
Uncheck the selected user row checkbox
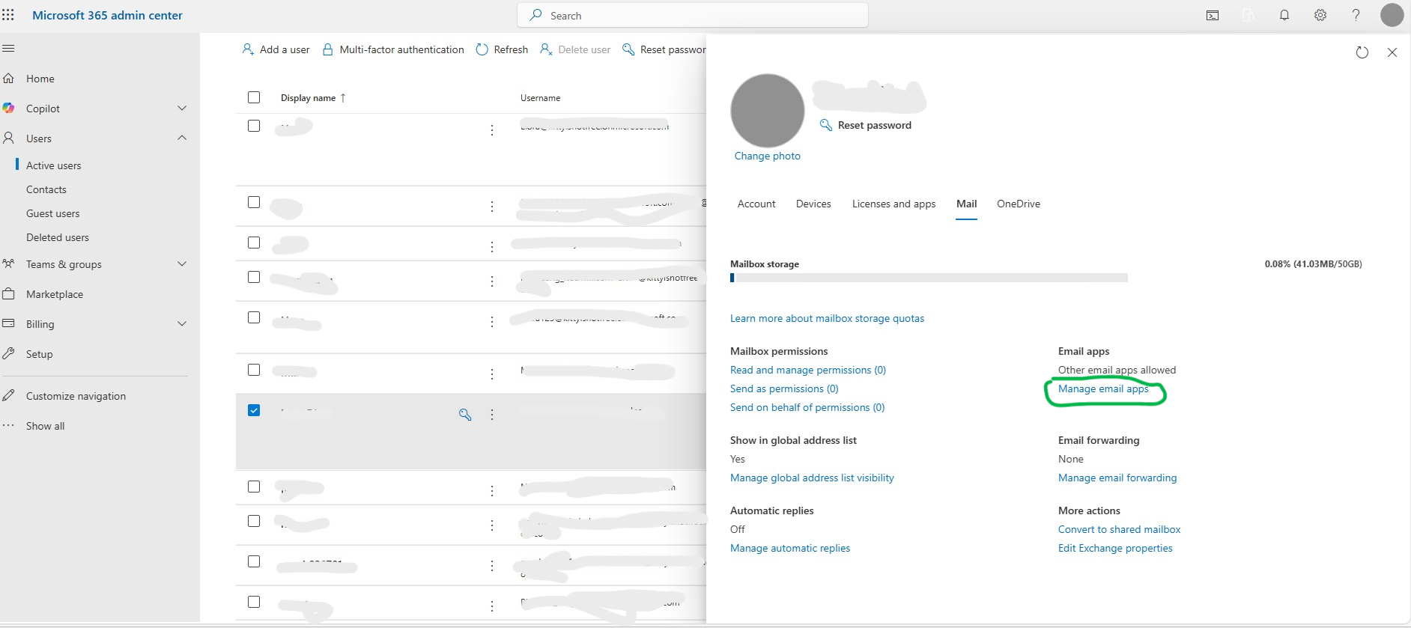(x=254, y=410)
